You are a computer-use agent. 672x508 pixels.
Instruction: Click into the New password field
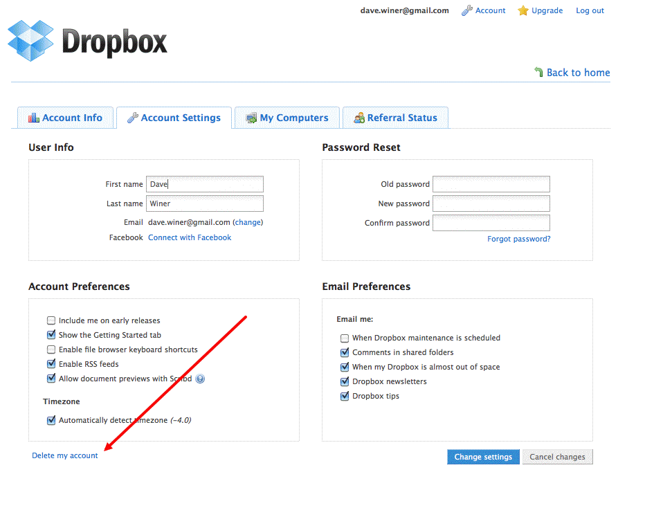491,203
